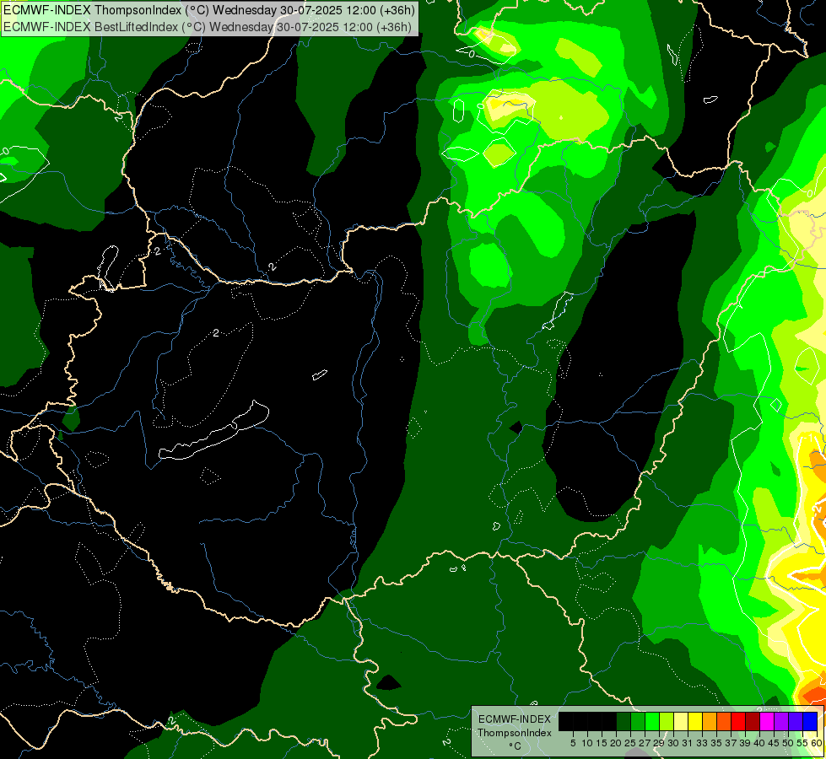
Task: Click the legend scale value 15
Action: pyautogui.click(x=602, y=743)
